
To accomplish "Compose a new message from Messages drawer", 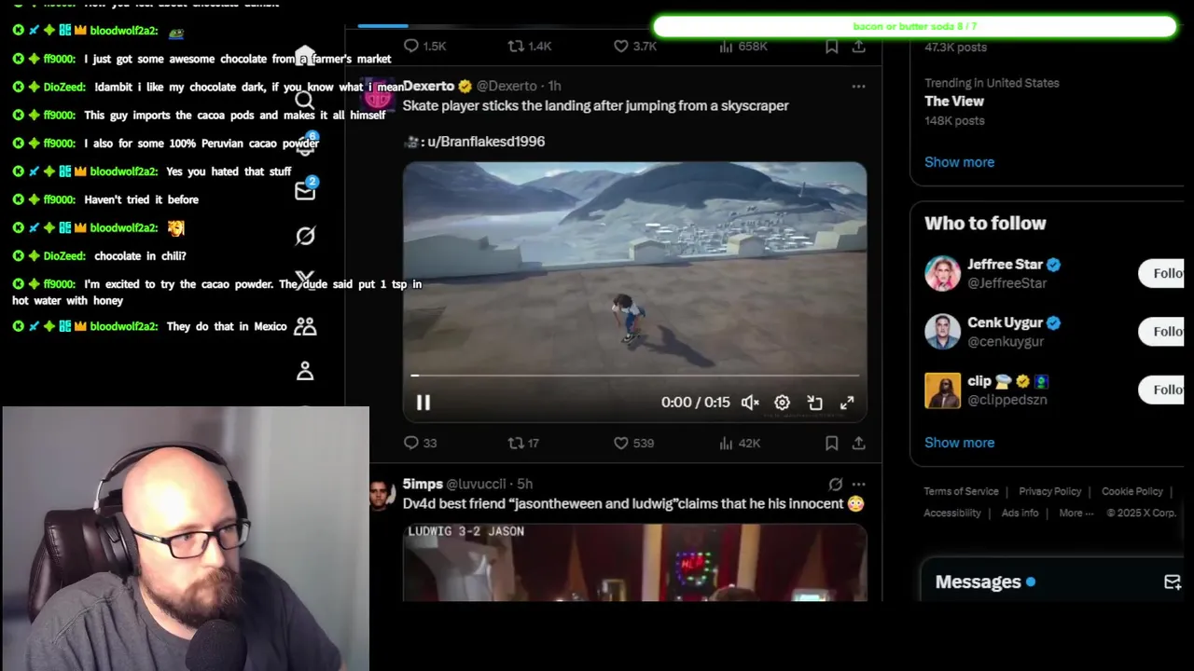I will (1173, 582).
